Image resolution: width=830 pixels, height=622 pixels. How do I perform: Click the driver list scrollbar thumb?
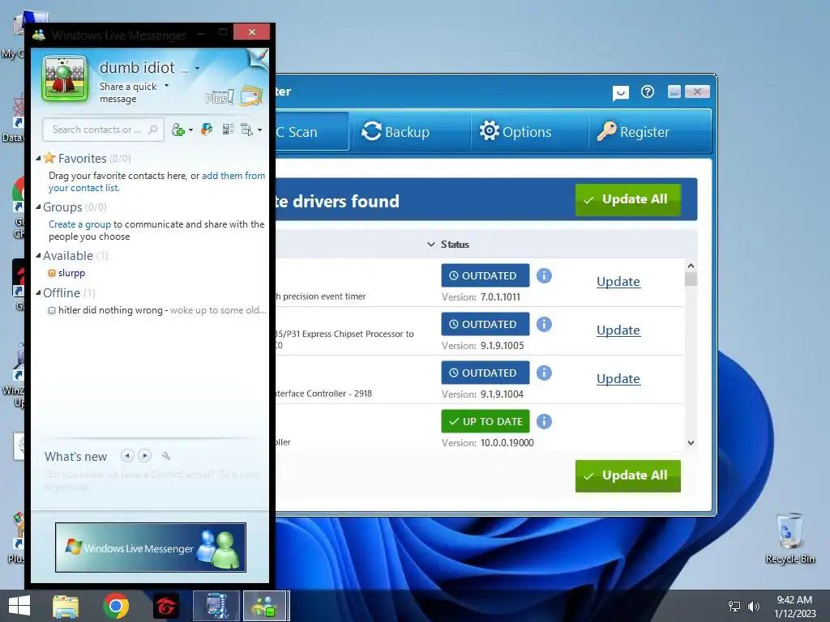(x=691, y=279)
